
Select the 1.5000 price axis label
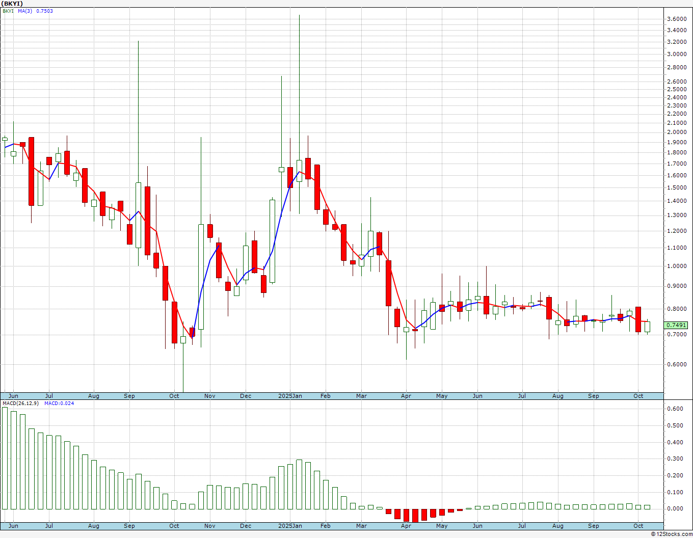[676, 187]
